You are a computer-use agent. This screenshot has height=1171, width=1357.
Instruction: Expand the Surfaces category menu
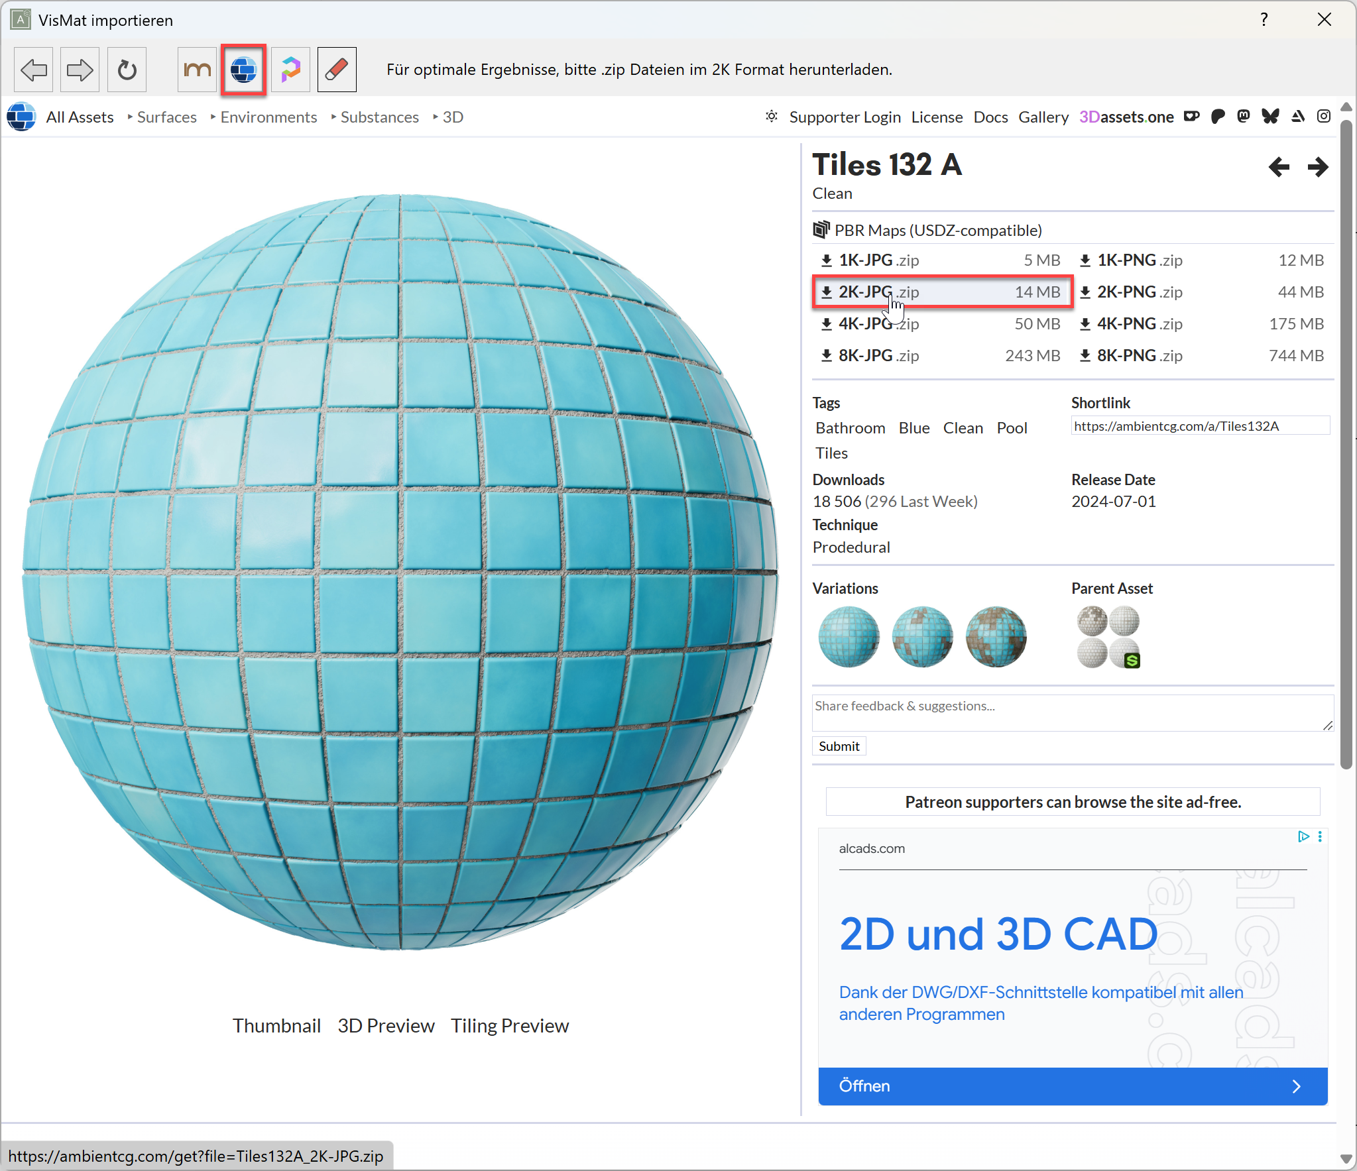pyautogui.click(x=166, y=117)
